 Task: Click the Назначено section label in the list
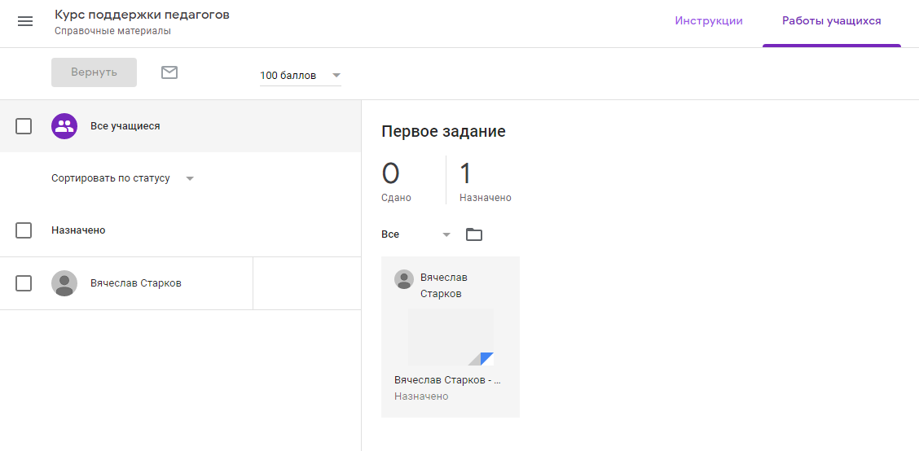tap(78, 230)
